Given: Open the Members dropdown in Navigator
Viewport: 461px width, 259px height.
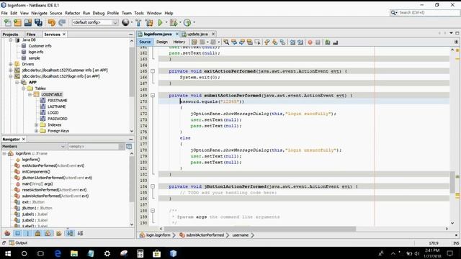Looking at the screenshot, I should click(x=33, y=146).
